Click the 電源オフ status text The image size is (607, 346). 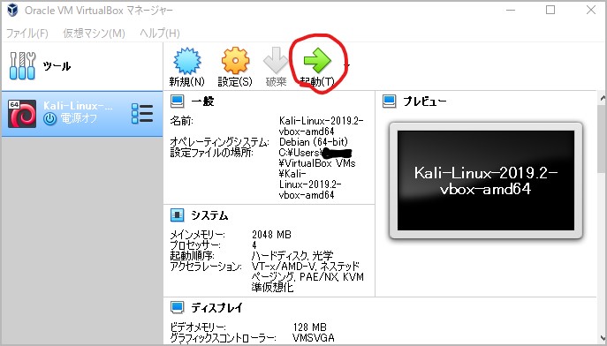coord(79,118)
